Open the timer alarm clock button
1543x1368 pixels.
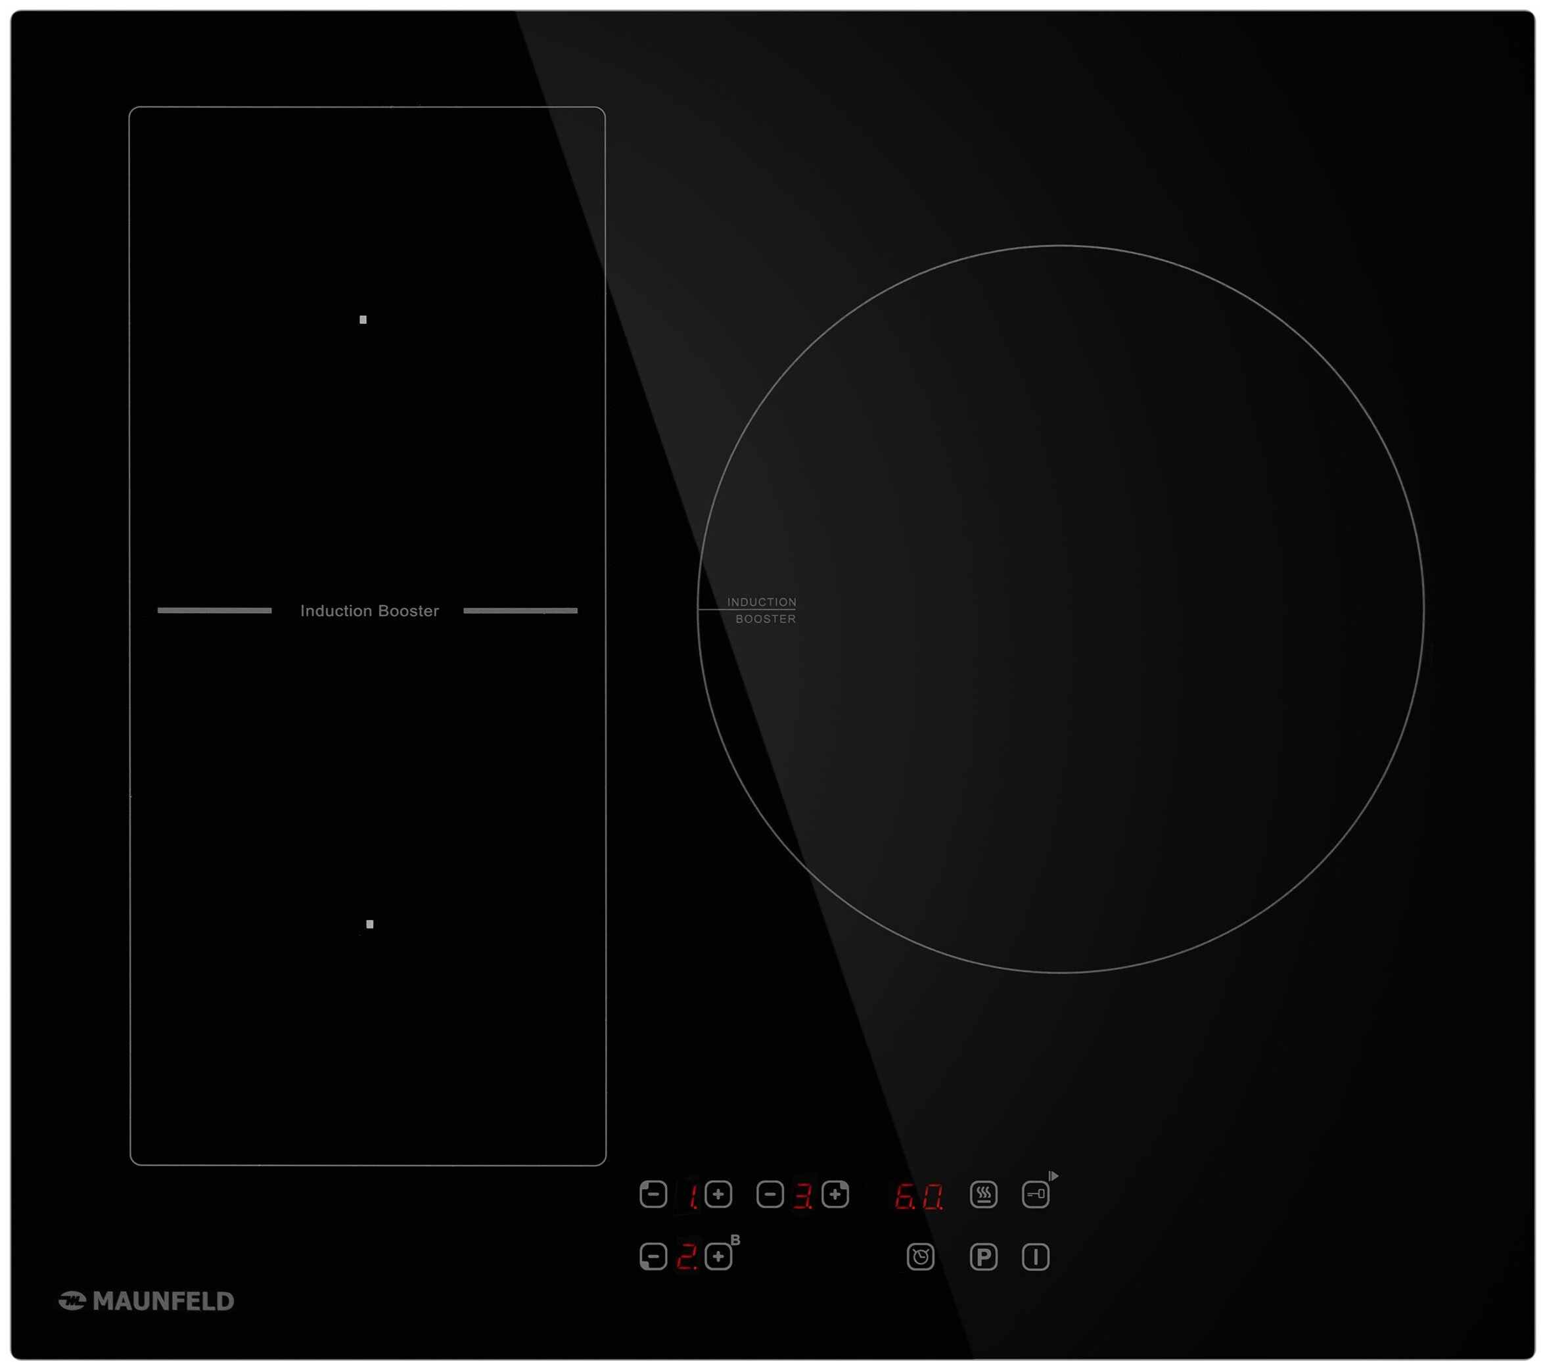tap(920, 1257)
